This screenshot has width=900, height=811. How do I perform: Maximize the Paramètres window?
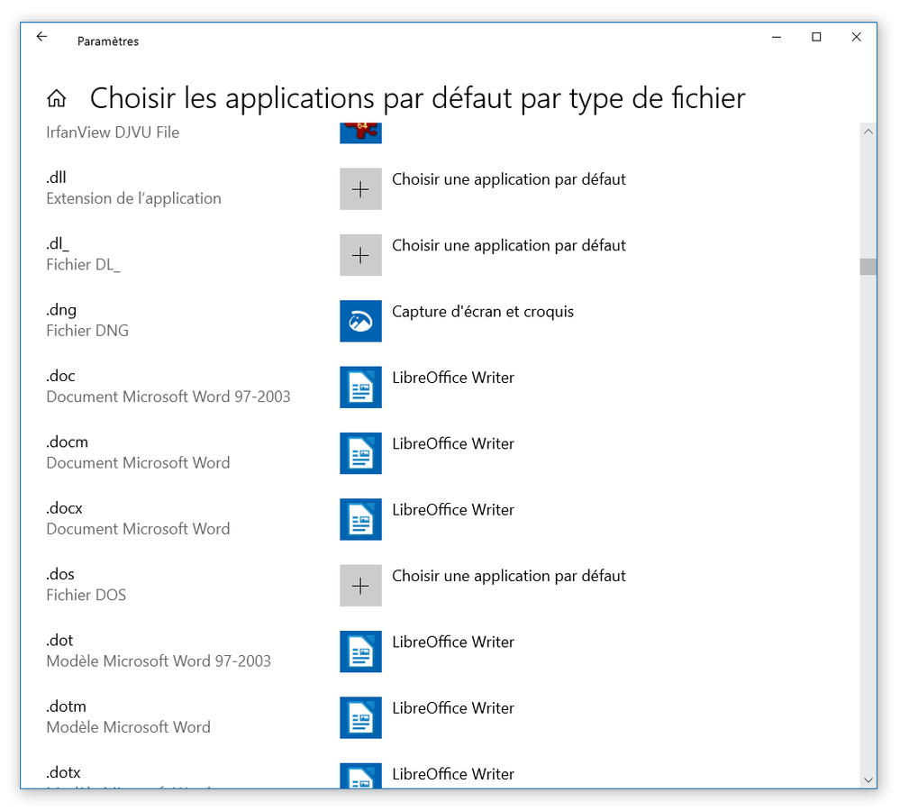pyautogui.click(x=816, y=37)
